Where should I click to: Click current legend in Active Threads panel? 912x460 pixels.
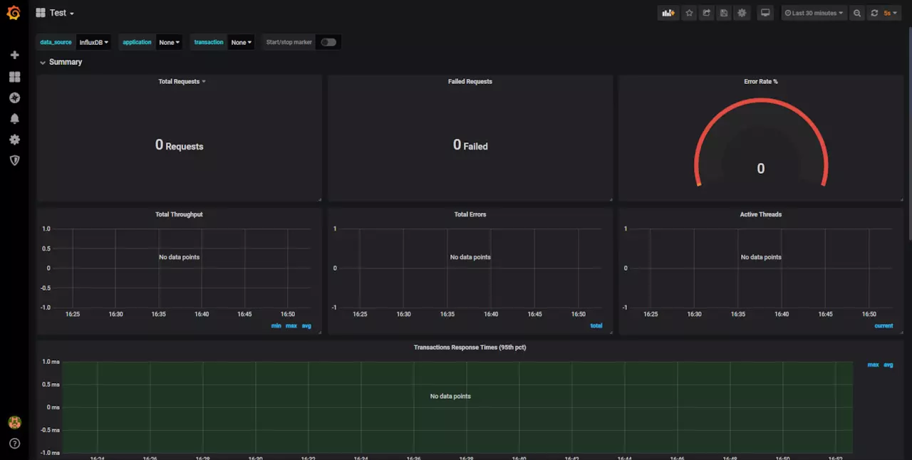pos(883,325)
